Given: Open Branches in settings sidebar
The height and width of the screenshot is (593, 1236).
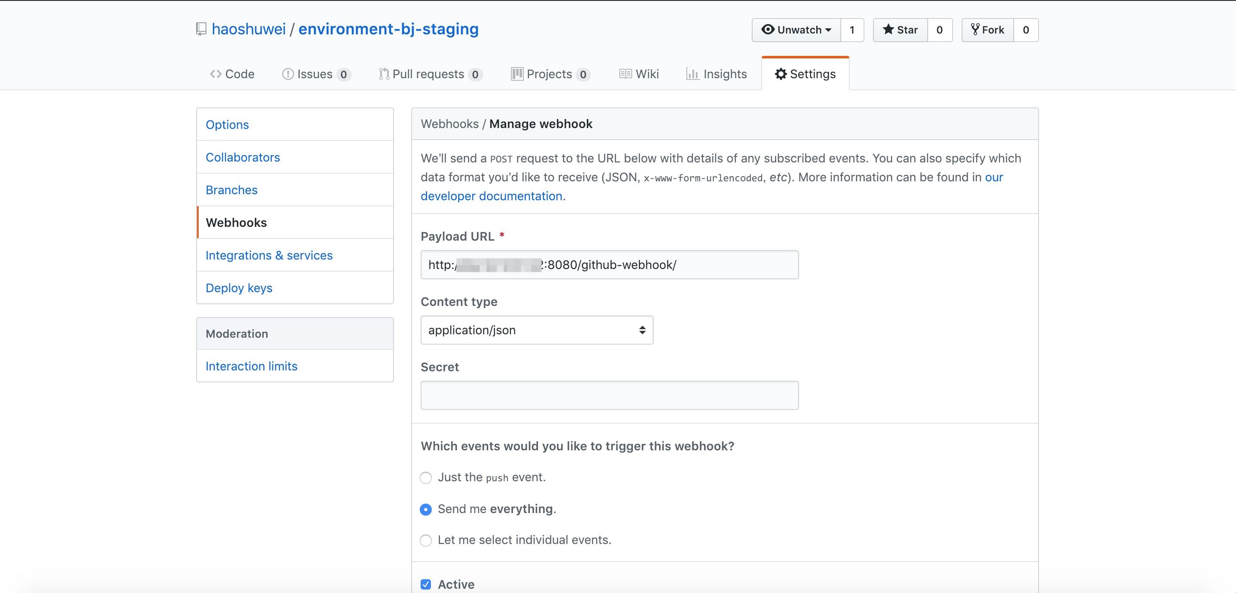Looking at the screenshot, I should pos(295,190).
